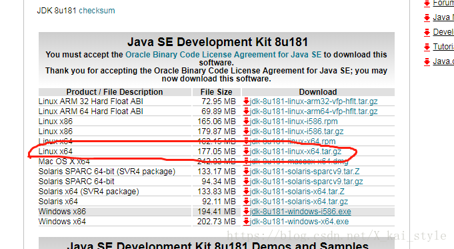Download jdk-8u181-linux-i586.tar.gz file
The height and width of the screenshot is (249, 454).
point(297,132)
